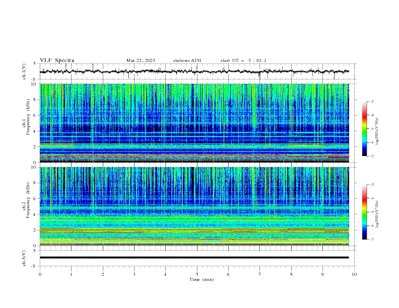
Task: Click time axis tick label "1"
Action: [x=71, y=274]
